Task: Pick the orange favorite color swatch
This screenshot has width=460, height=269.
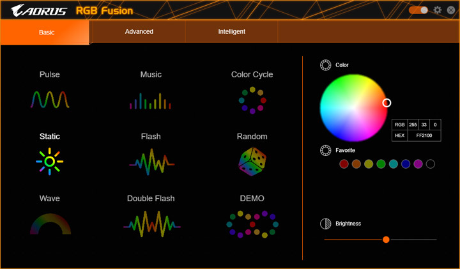Action: click(x=356, y=164)
